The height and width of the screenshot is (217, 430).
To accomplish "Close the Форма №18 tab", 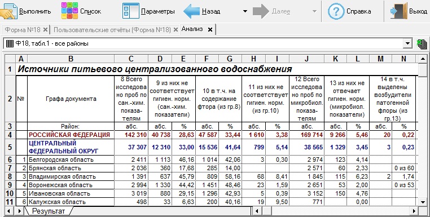I will (46, 29).
